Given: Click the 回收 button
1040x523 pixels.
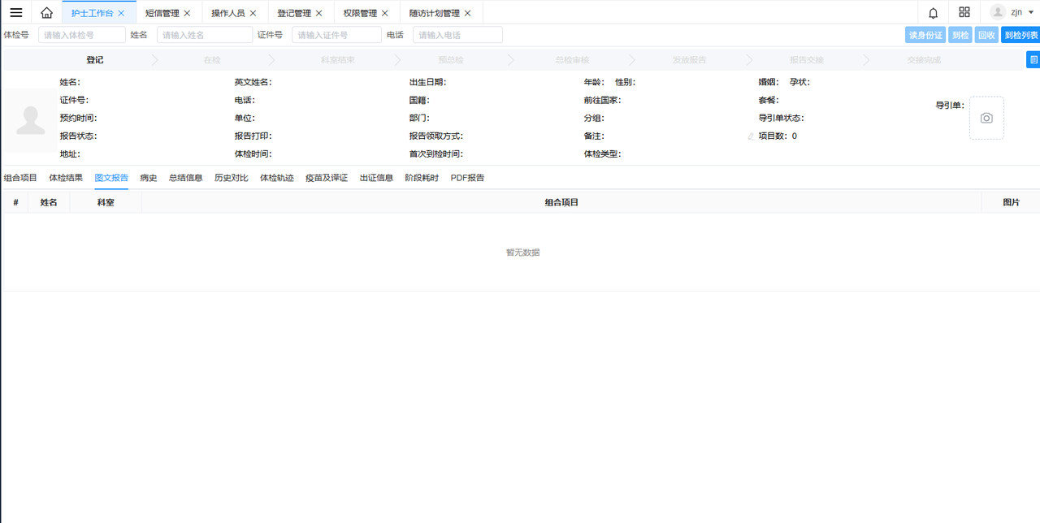Looking at the screenshot, I should [986, 35].
